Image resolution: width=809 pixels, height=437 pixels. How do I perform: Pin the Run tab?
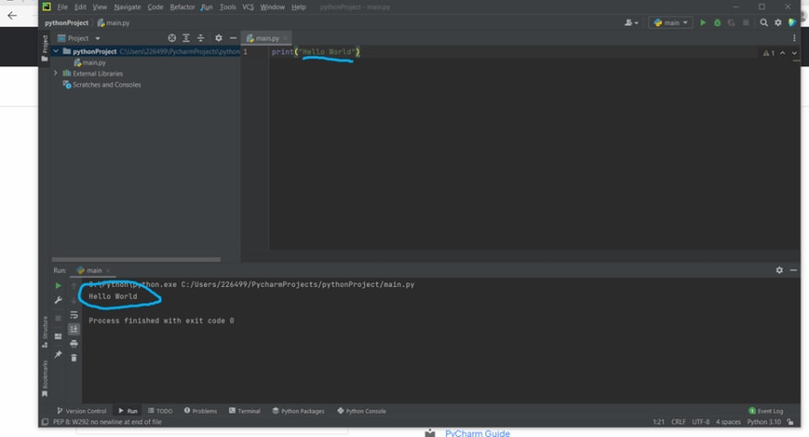(x=58, y=354)
